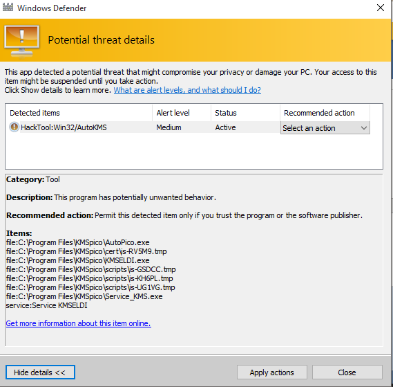
Task: Open the 'Select an action' dropdown
Action: [325, 128]
